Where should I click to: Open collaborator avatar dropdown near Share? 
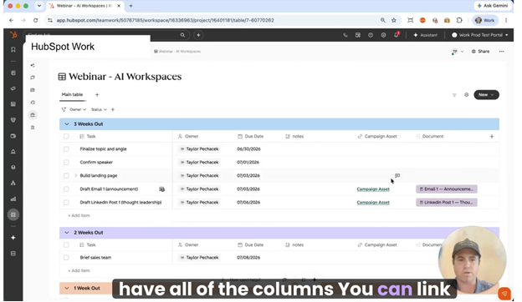pos(458,52)
